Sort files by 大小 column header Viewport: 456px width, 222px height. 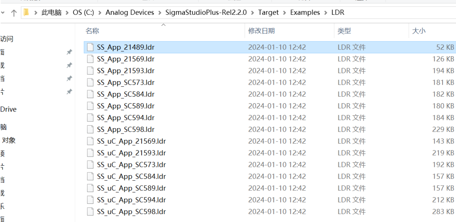click(419, 31)
